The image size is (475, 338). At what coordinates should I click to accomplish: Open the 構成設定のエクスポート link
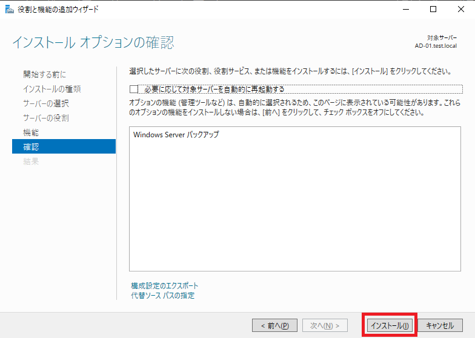pos(165,285)
